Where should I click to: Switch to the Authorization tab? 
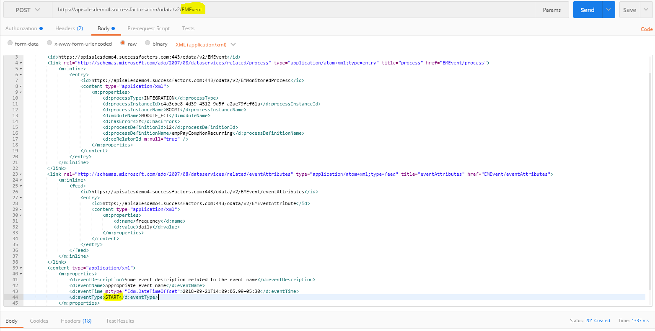pyautogui.click(x=24, y=28)
